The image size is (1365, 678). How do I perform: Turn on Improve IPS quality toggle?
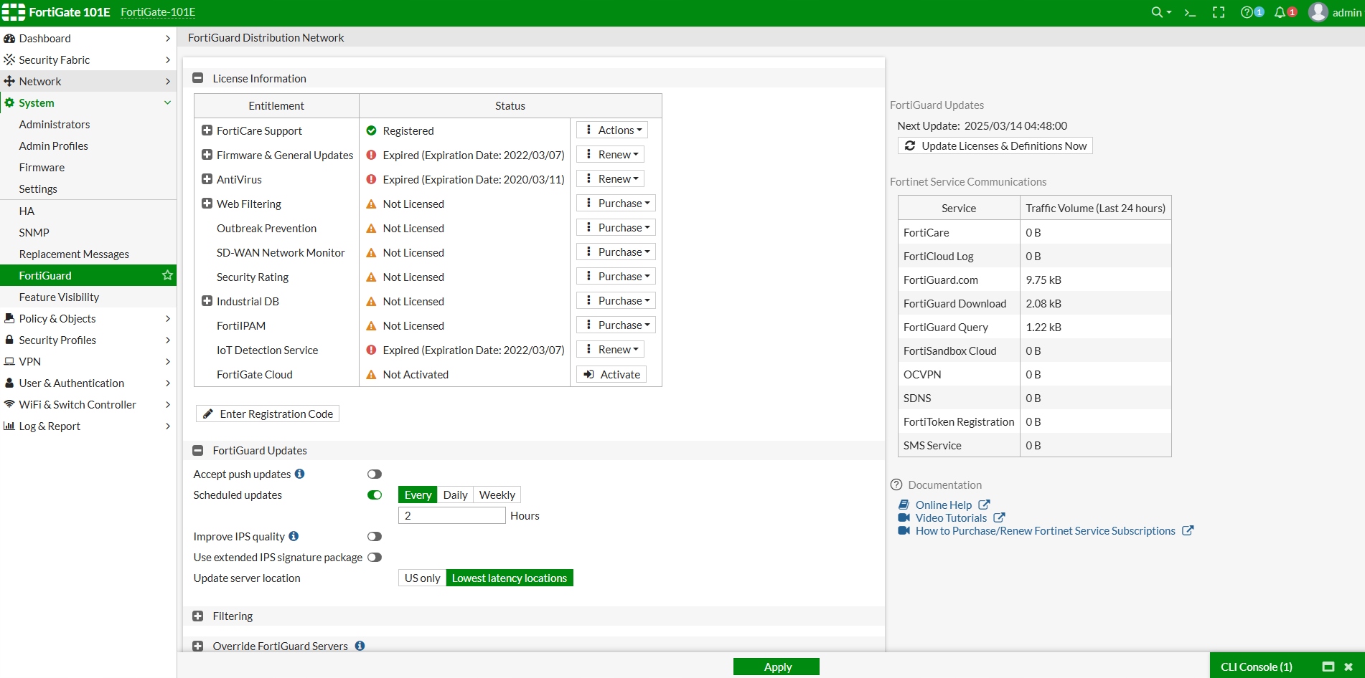[375, 536]
